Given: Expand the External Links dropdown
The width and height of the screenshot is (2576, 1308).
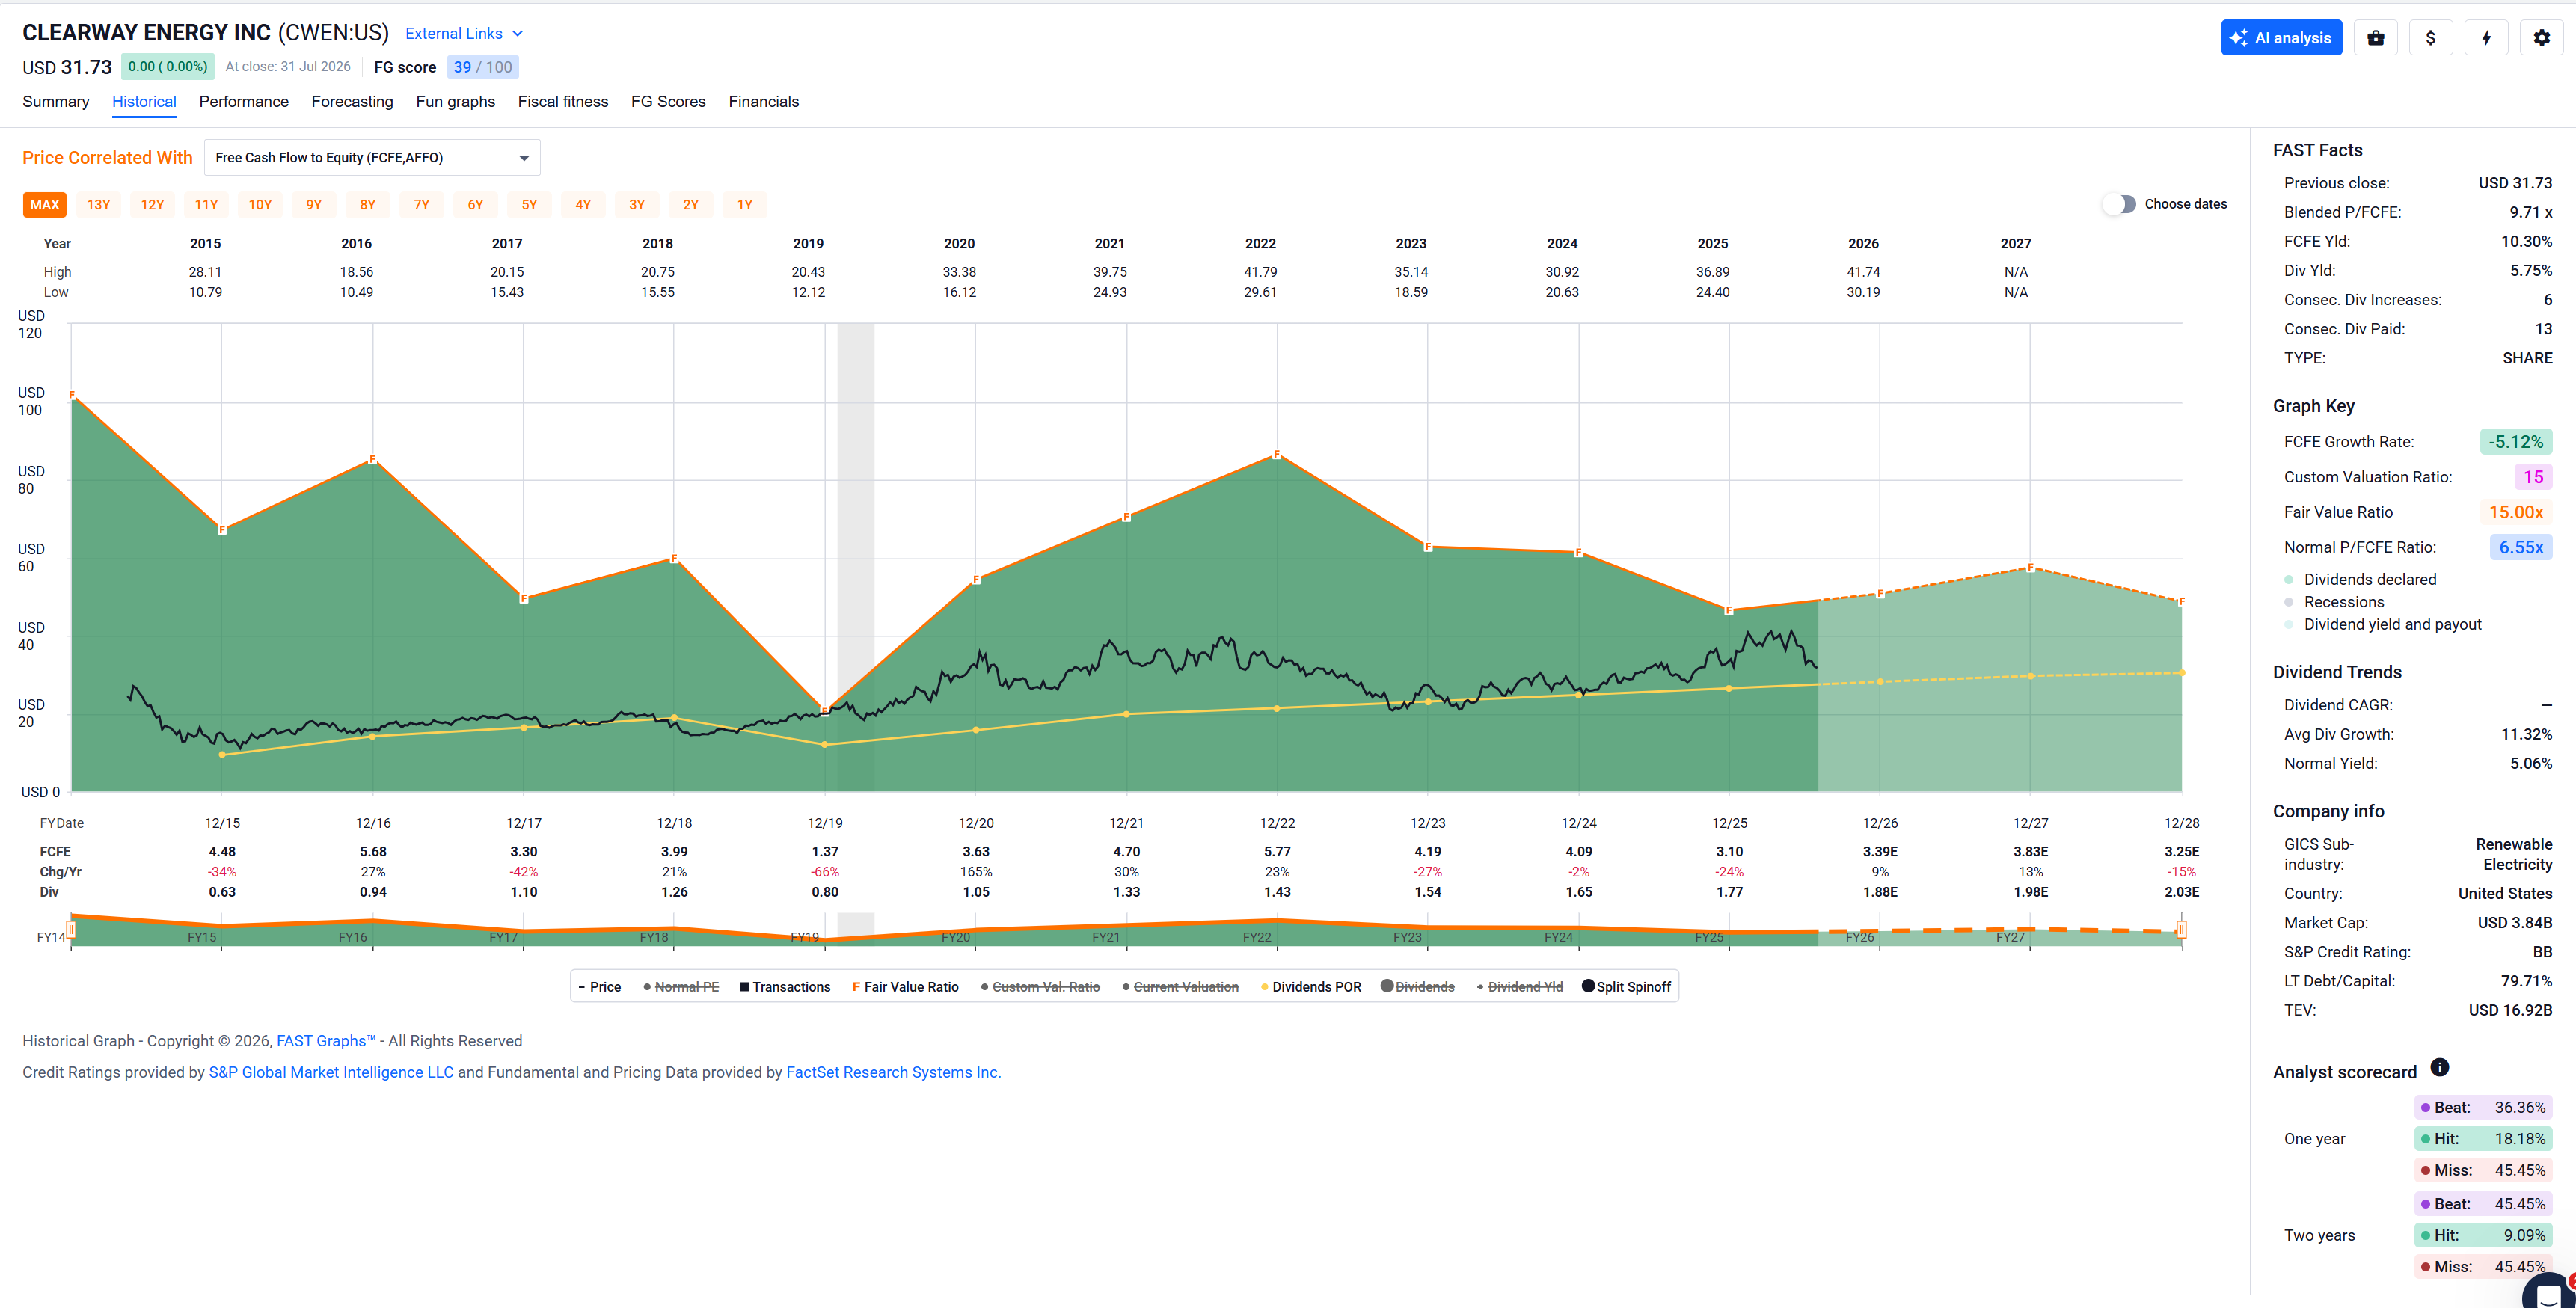Looking at the screenshot, I should click(464, 33).
